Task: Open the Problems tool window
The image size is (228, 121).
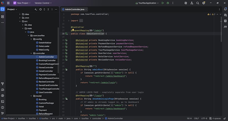Action: [x=2, y=107]
